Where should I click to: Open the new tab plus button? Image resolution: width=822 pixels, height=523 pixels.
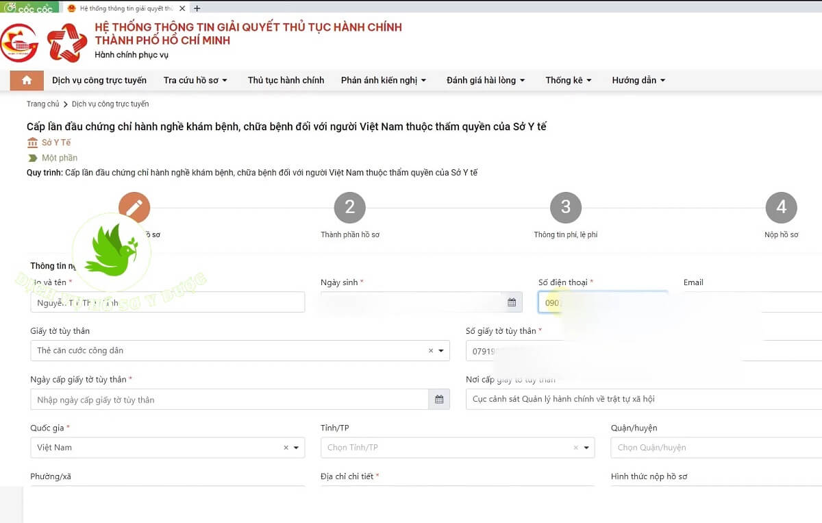pyautogui.click(x=197, y=8)
